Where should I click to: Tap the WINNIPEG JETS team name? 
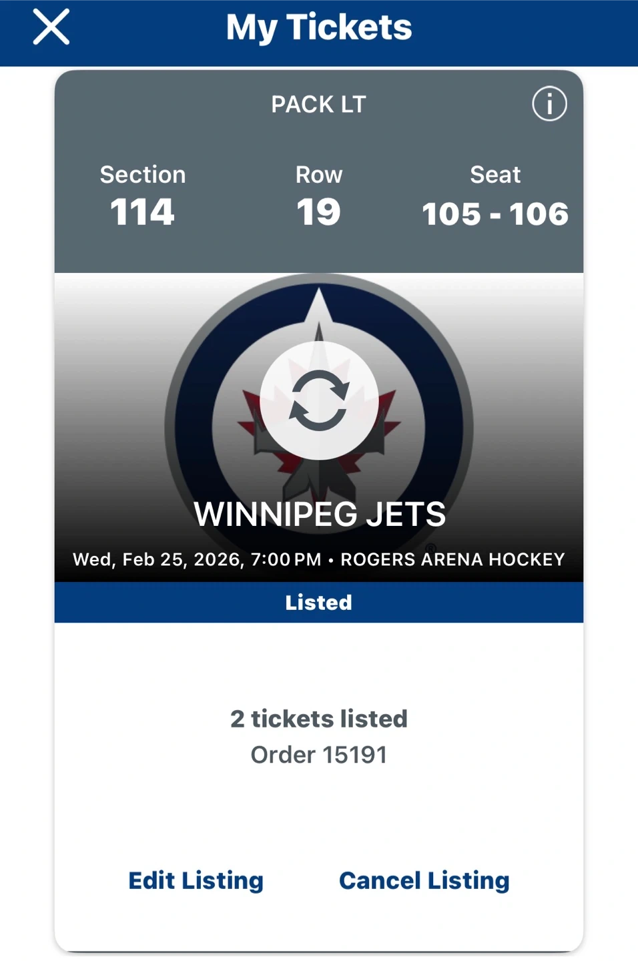[319, 514]
